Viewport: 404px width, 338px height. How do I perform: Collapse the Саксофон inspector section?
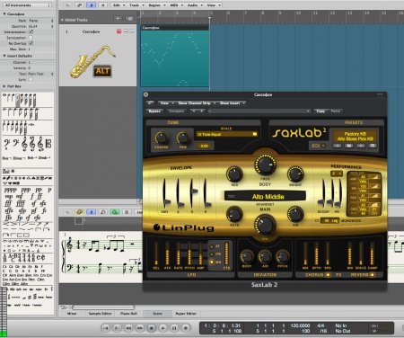click(x=4, y=13)
